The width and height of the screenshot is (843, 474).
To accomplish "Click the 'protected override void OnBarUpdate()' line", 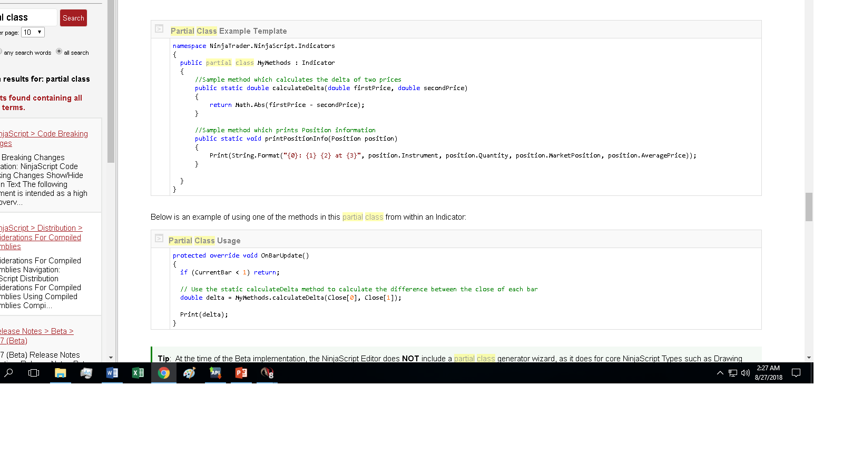I will [241, 255].
